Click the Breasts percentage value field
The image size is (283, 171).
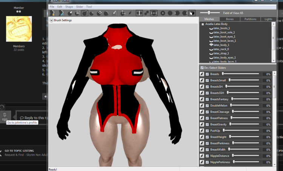[x=266, y=74]
